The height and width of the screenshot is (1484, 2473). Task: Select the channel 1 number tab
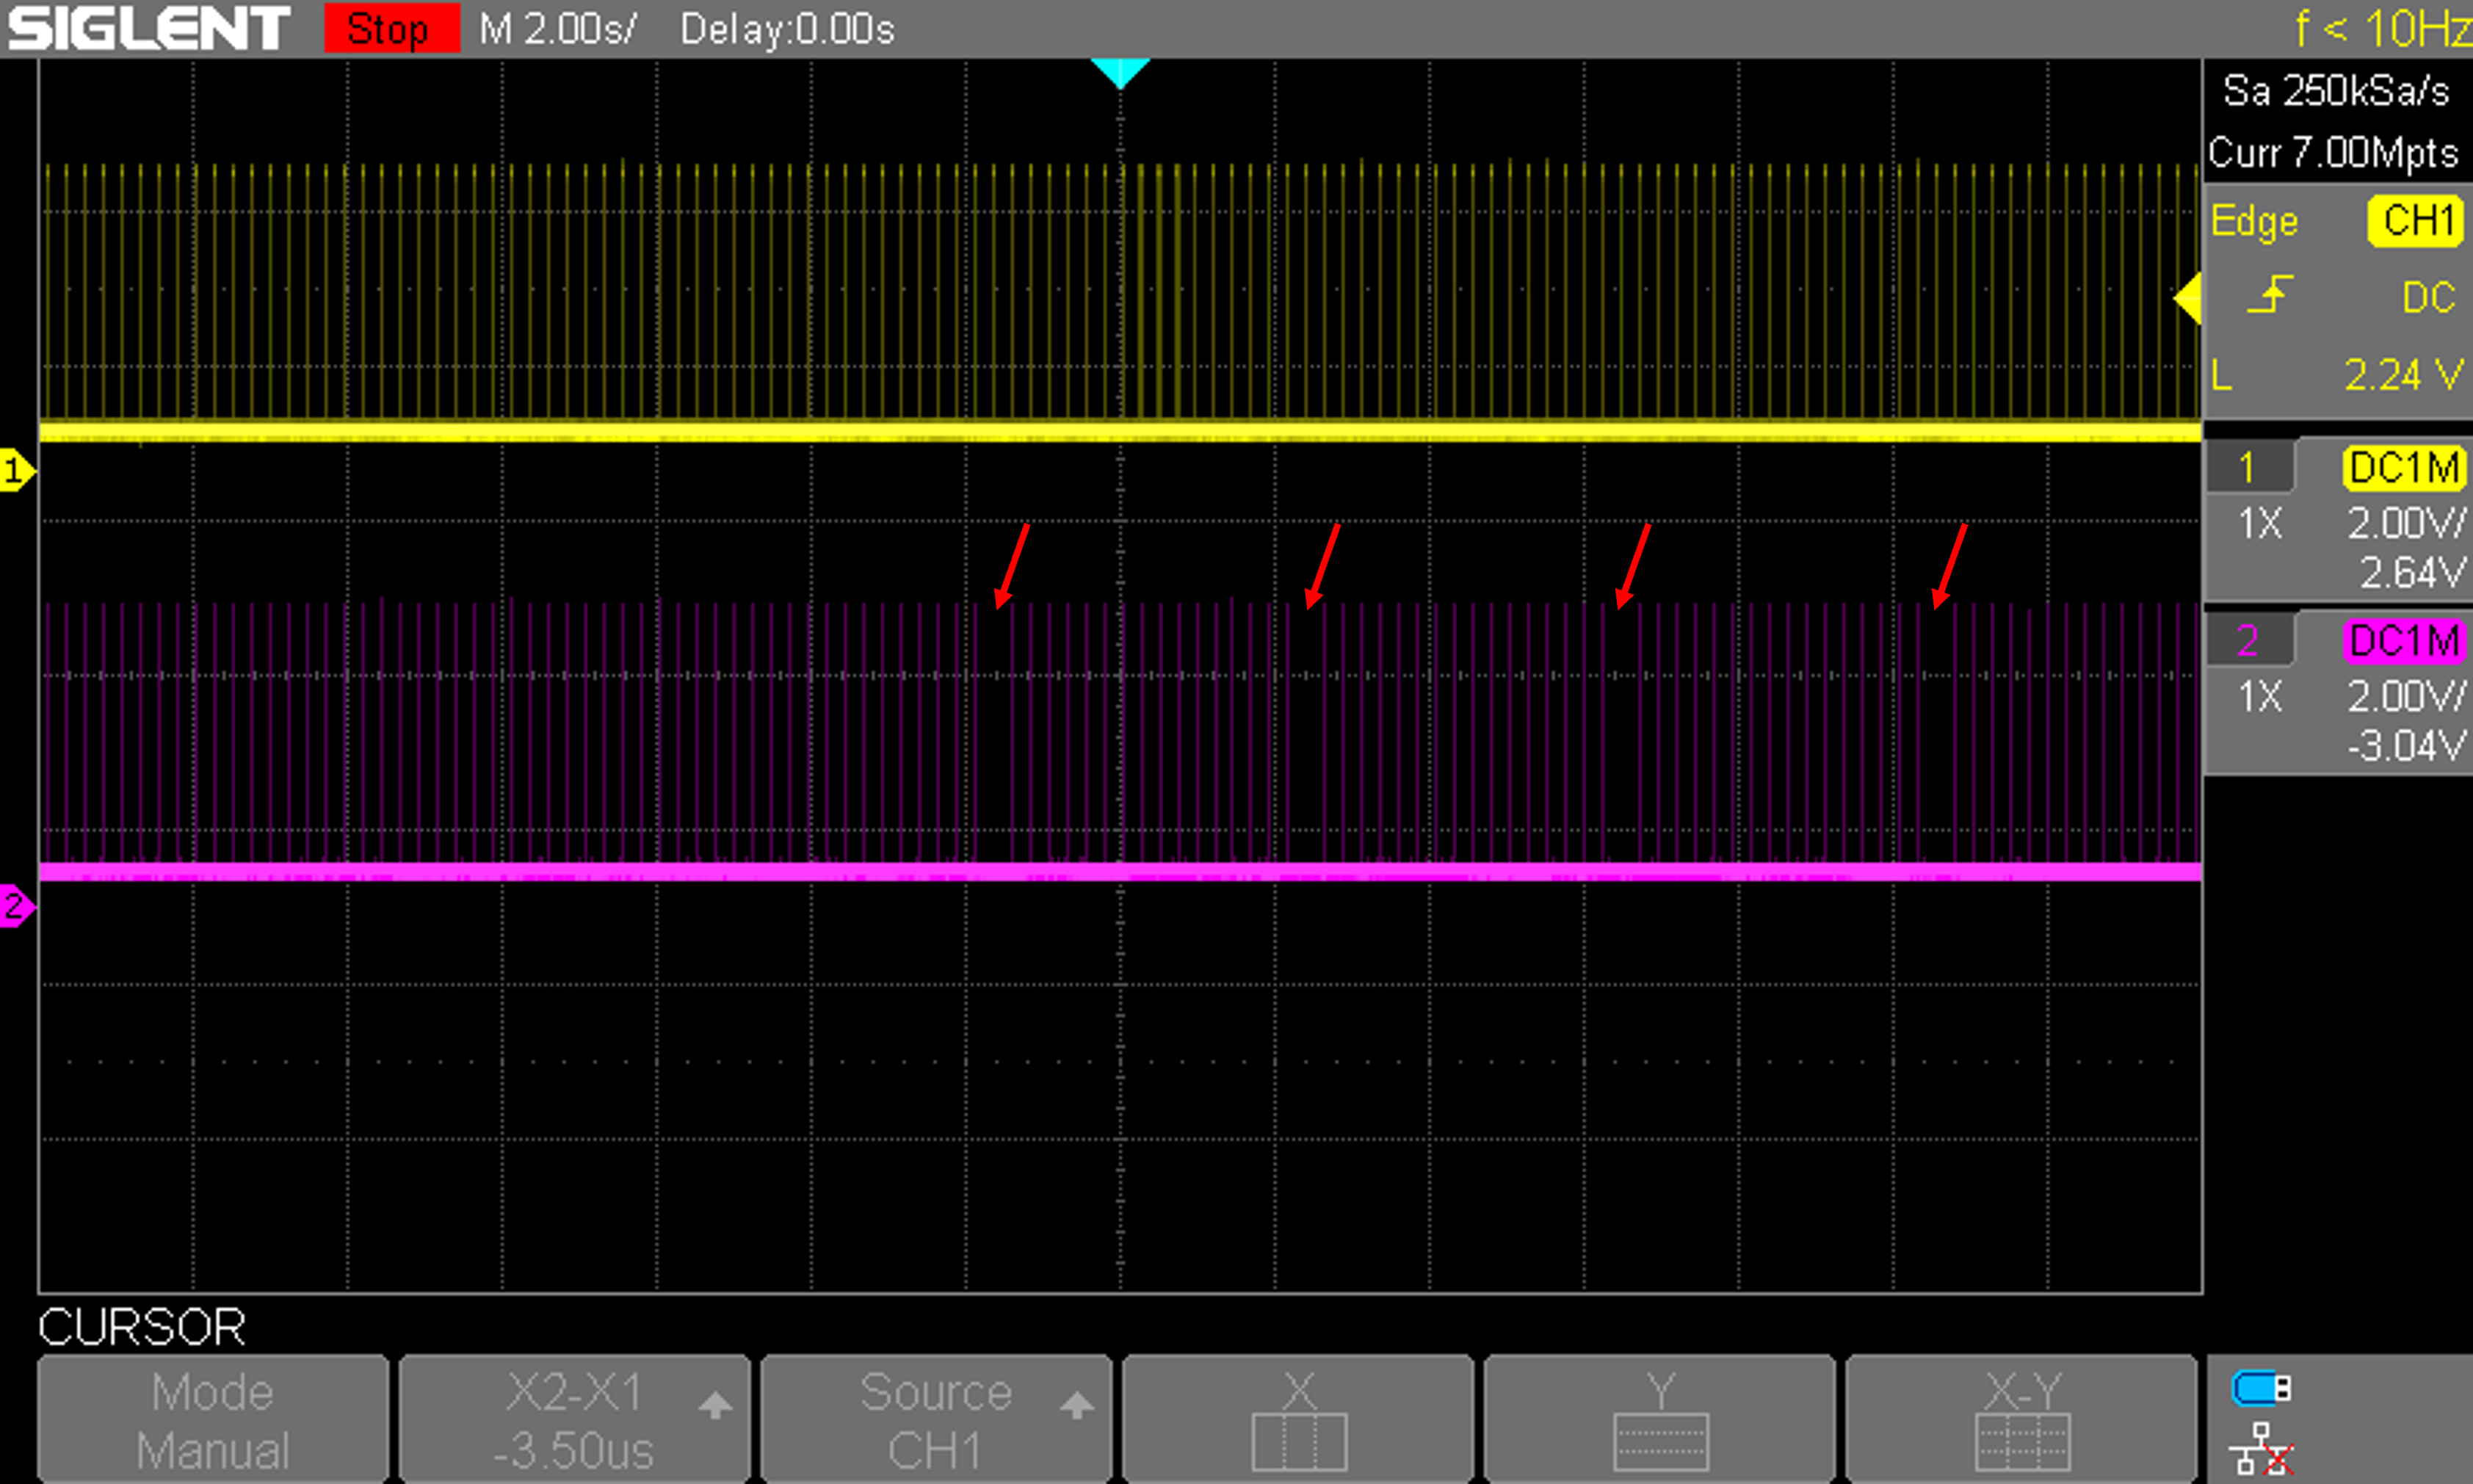click(2249, 467)
